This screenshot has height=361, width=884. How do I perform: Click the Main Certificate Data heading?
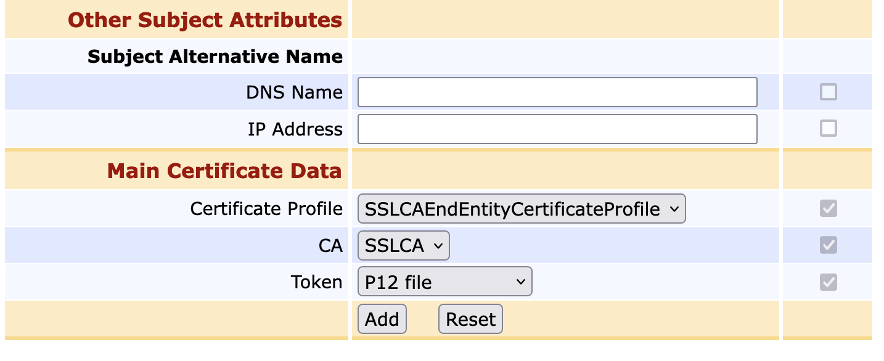click(x=224, y=170)
